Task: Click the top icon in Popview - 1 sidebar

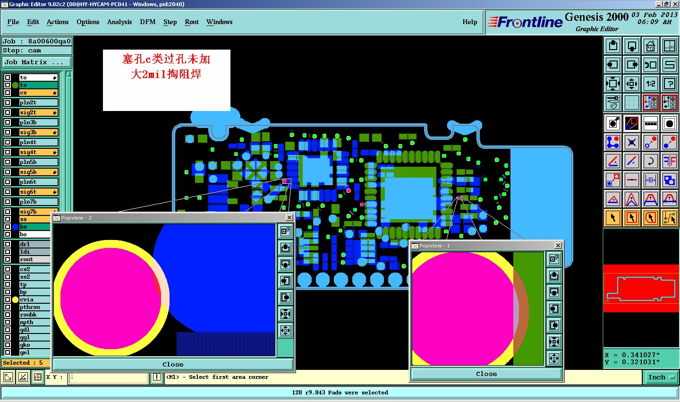Action: 554,259
